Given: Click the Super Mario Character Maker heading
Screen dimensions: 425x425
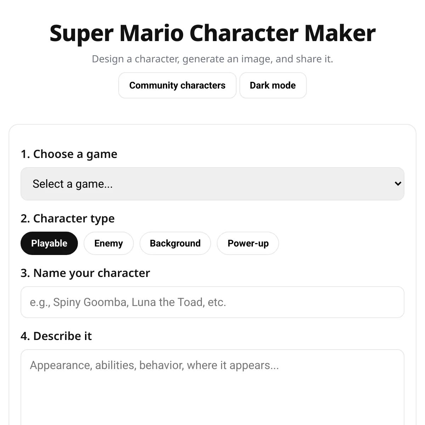Looking at the screenshot, I should (x=212, y=33).
